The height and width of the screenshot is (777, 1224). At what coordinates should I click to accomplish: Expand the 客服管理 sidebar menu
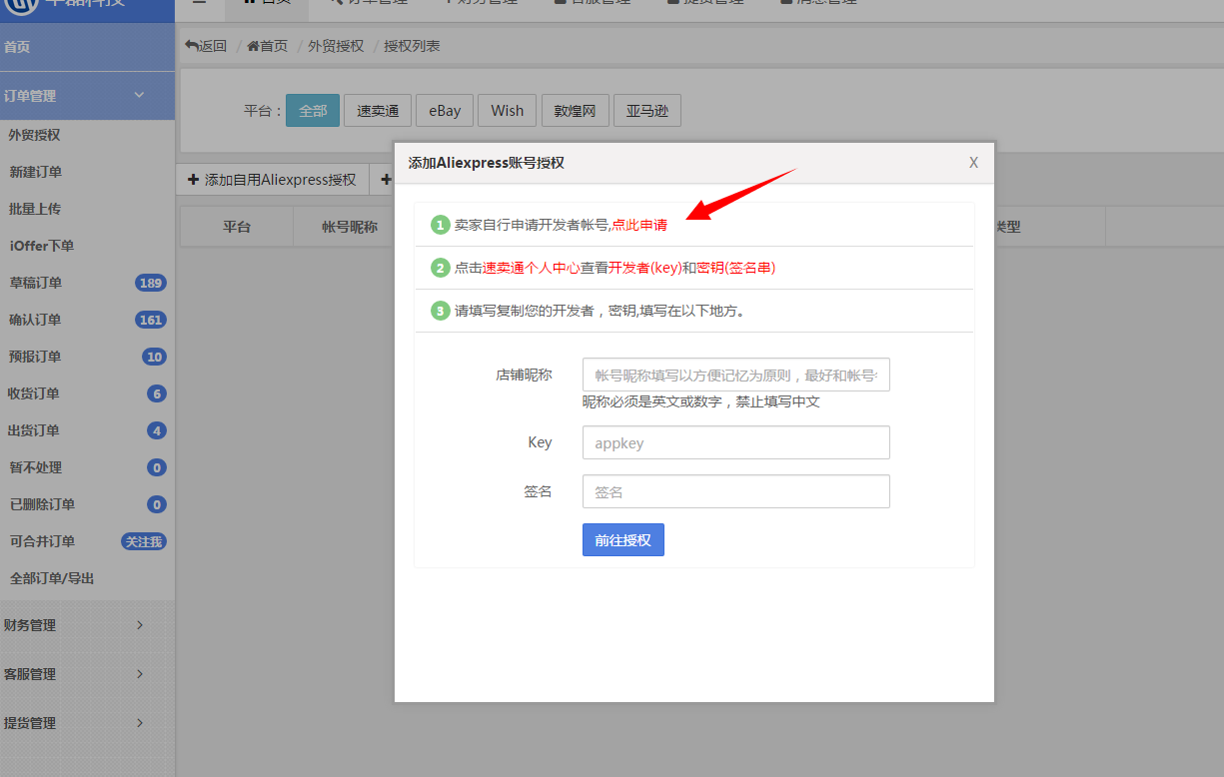point(139,674)
